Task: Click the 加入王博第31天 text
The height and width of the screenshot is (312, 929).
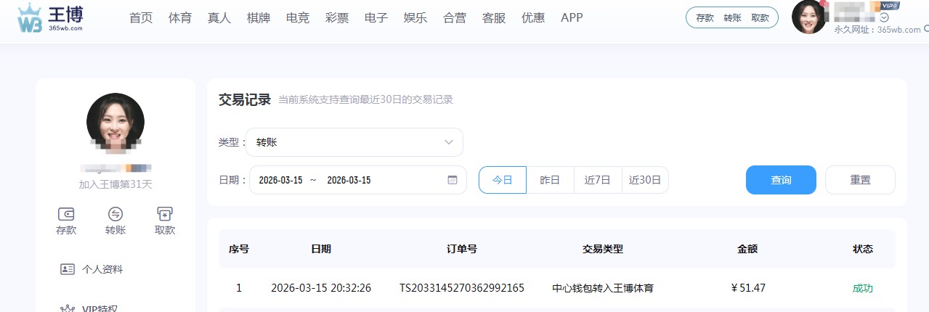Action: click(x=115, y=184)
